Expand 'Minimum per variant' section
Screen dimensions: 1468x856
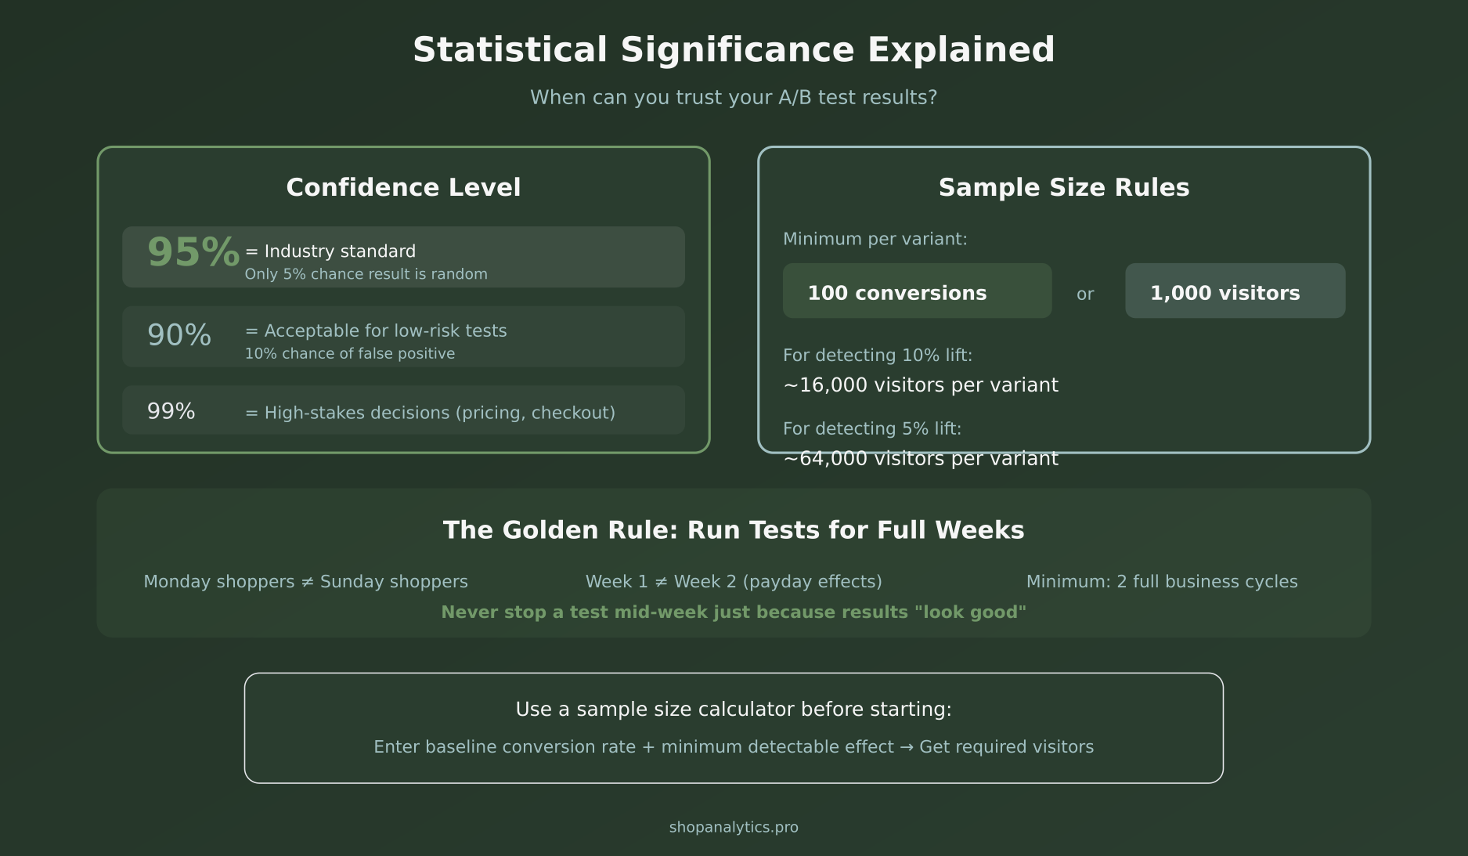(x=875, y=238)
